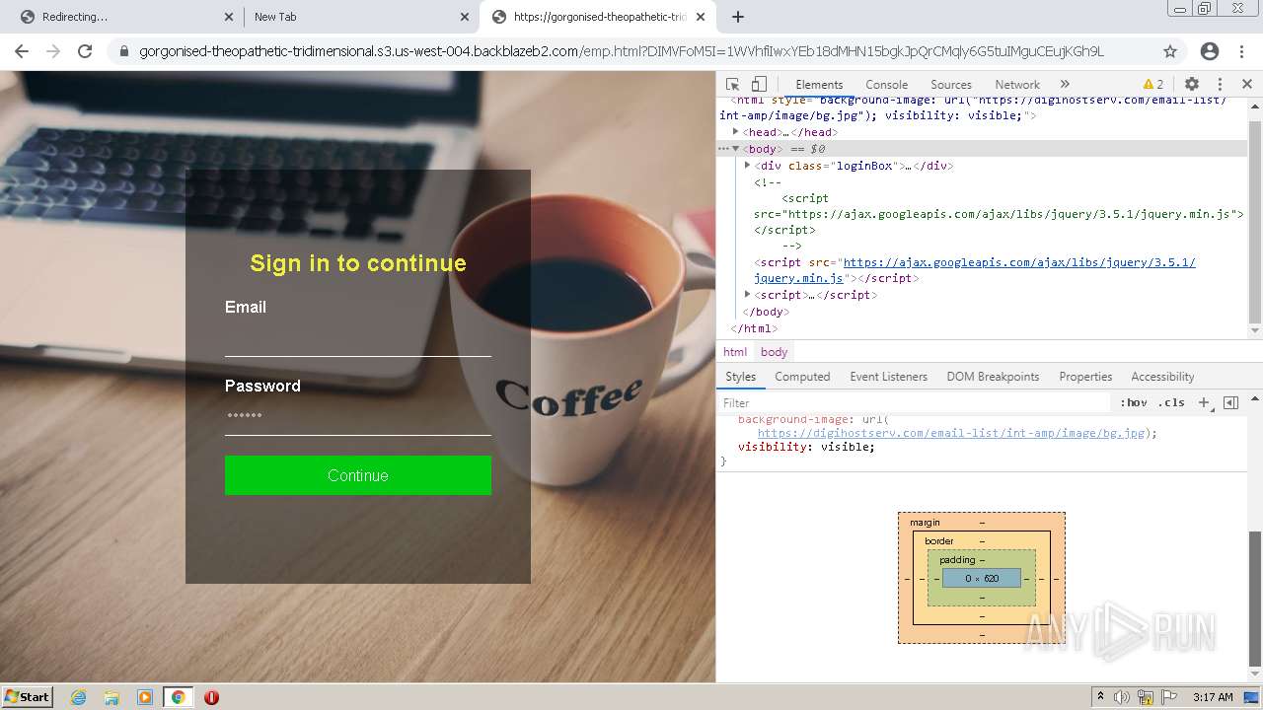
Task: Toggle the device toolbar icon
Action: click(759, 85)
